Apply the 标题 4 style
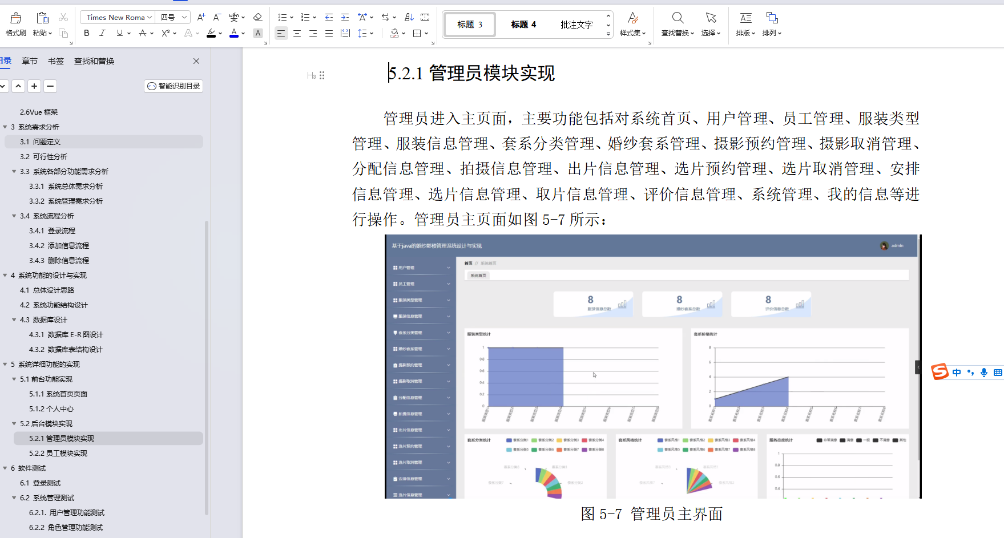The height and width of the screenshot is (538, 1004). (523, 25)
